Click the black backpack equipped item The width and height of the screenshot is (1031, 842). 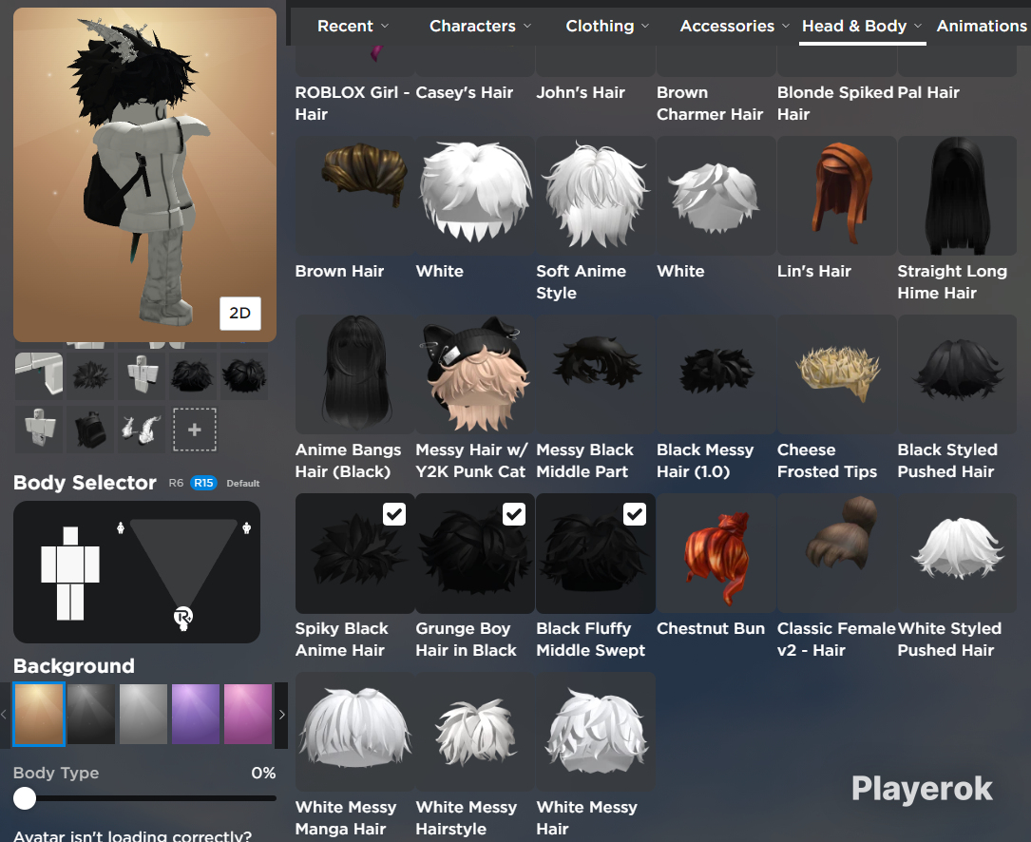tap(90, 430)
